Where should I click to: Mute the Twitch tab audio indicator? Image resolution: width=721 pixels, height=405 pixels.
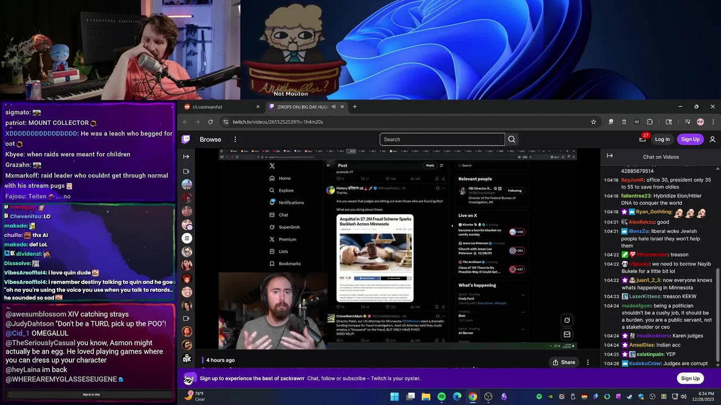333,107
